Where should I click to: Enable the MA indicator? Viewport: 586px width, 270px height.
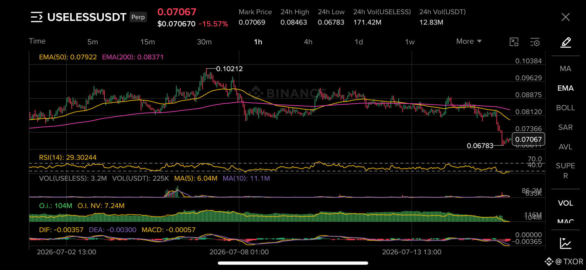pyautogui.click(x=565, y=68)
